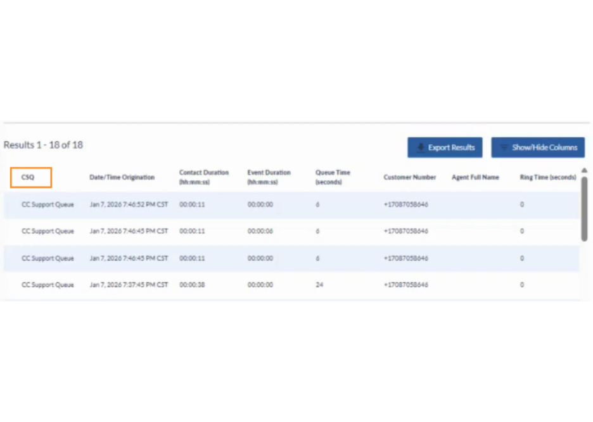Click the Ring Time (seconds) column header
The height and width of the screenshot is (422, 593).
point(547,178)
